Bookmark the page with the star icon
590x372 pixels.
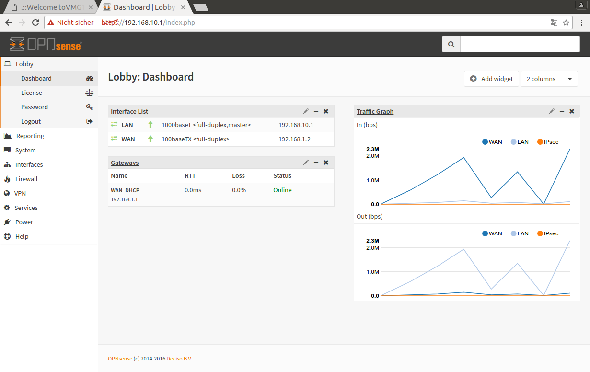point(566,23)
